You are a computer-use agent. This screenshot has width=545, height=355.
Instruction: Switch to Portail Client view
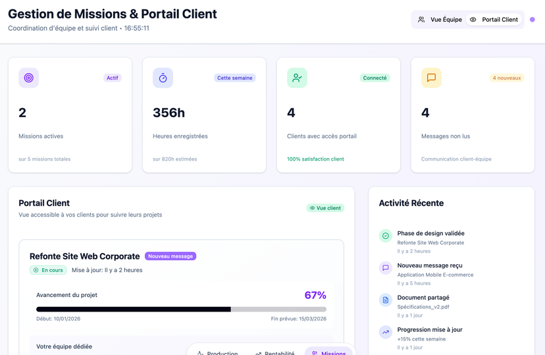pos(494,20)
